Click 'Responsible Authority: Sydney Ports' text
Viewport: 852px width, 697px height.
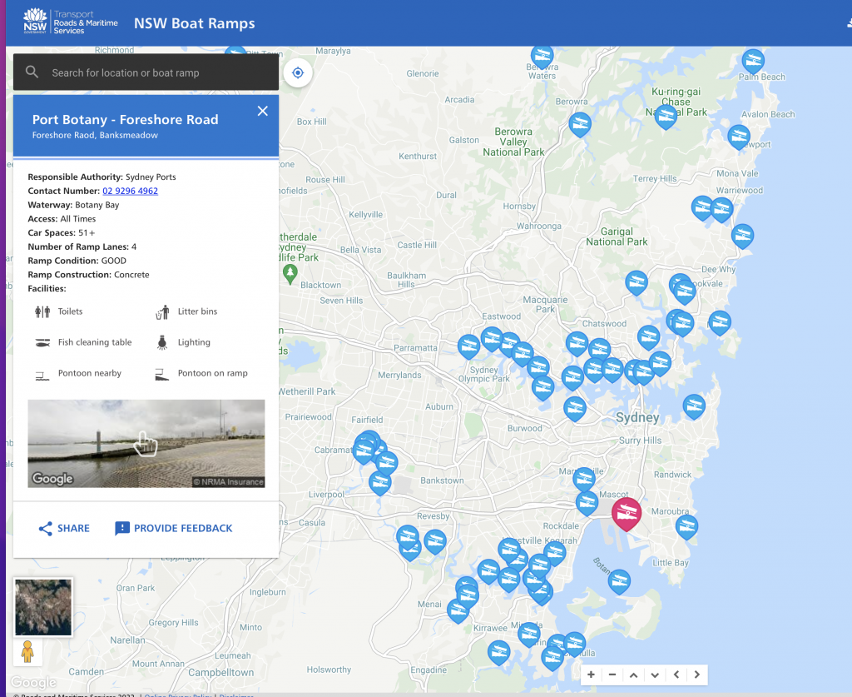coord(102,177)
